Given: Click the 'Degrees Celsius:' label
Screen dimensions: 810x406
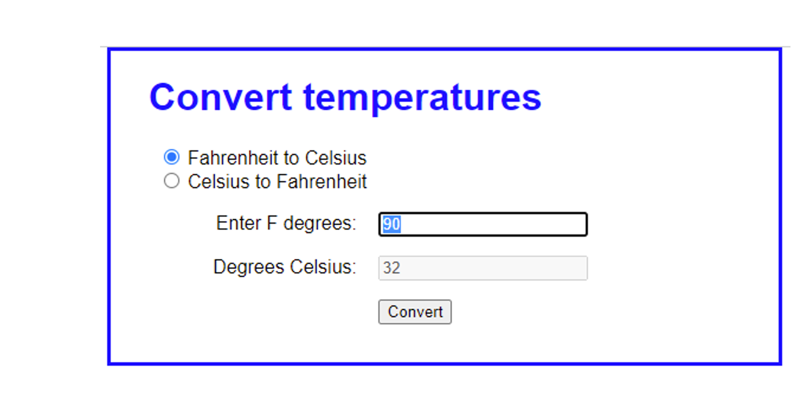Looking at the screenshot, I should [x=285, y=268].
